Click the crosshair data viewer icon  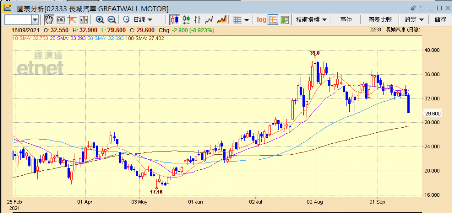(x=61, y=19)
